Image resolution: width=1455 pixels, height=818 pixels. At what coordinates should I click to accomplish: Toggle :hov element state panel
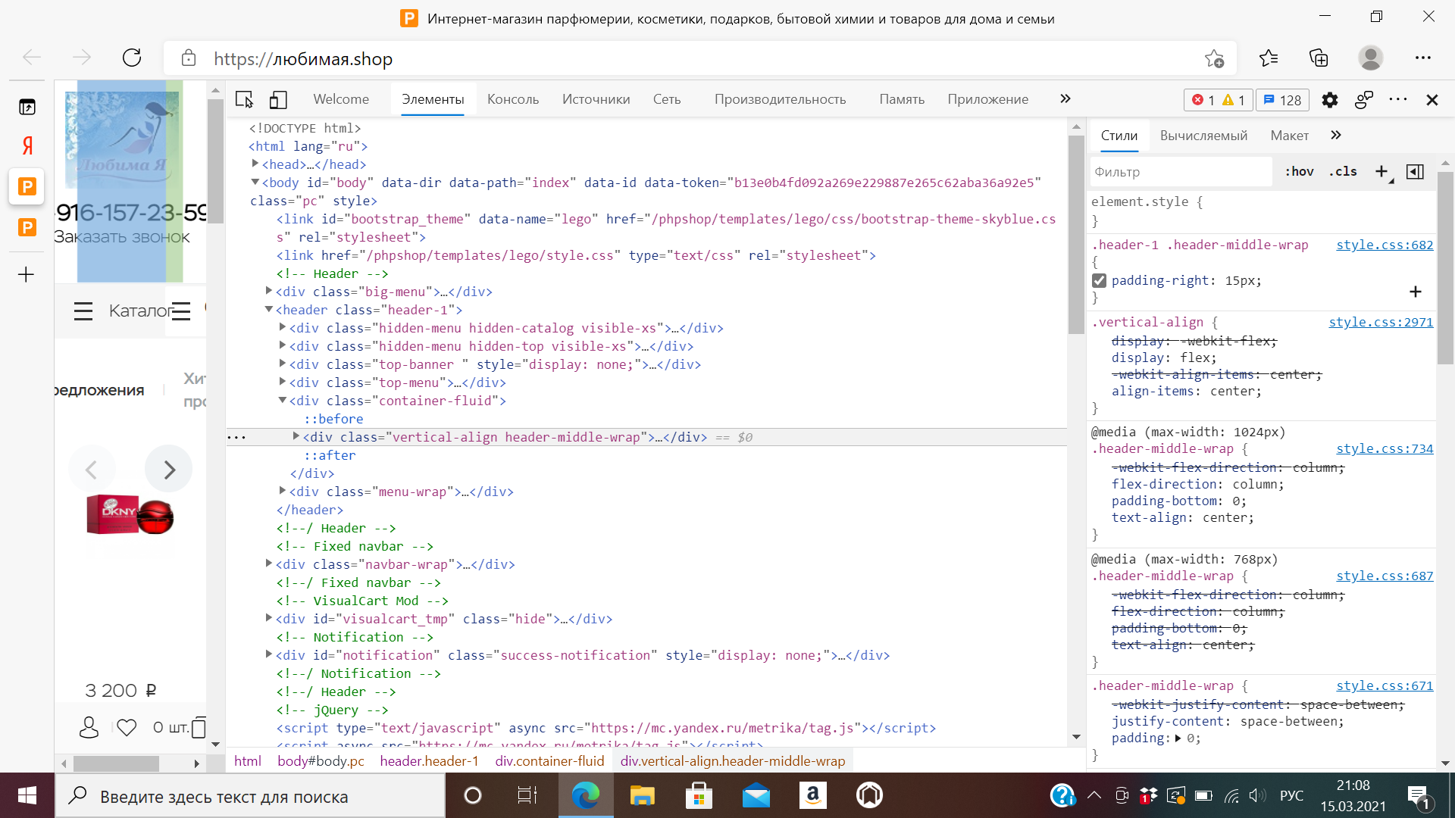click(x=1299, y=172)
